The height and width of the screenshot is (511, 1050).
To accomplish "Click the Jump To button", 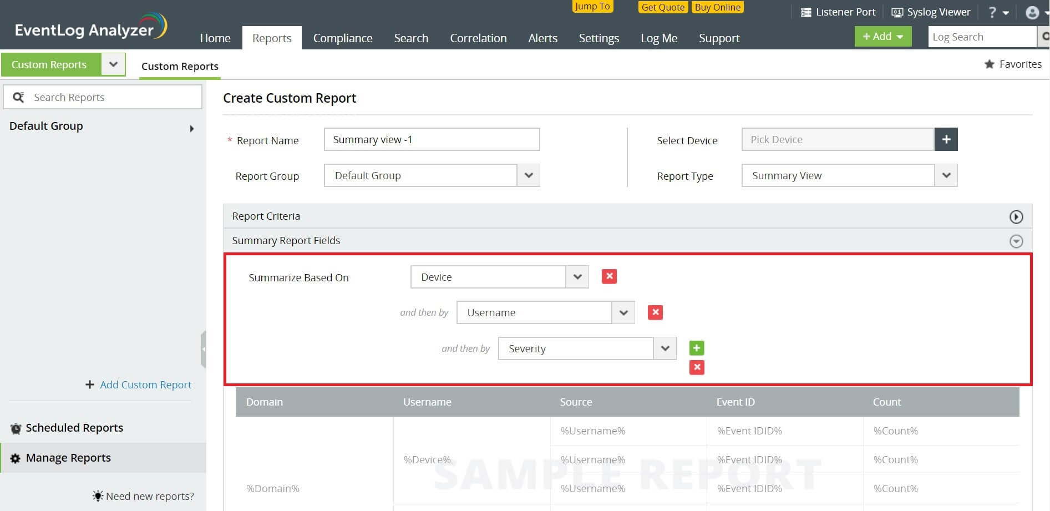I will 592,6.
